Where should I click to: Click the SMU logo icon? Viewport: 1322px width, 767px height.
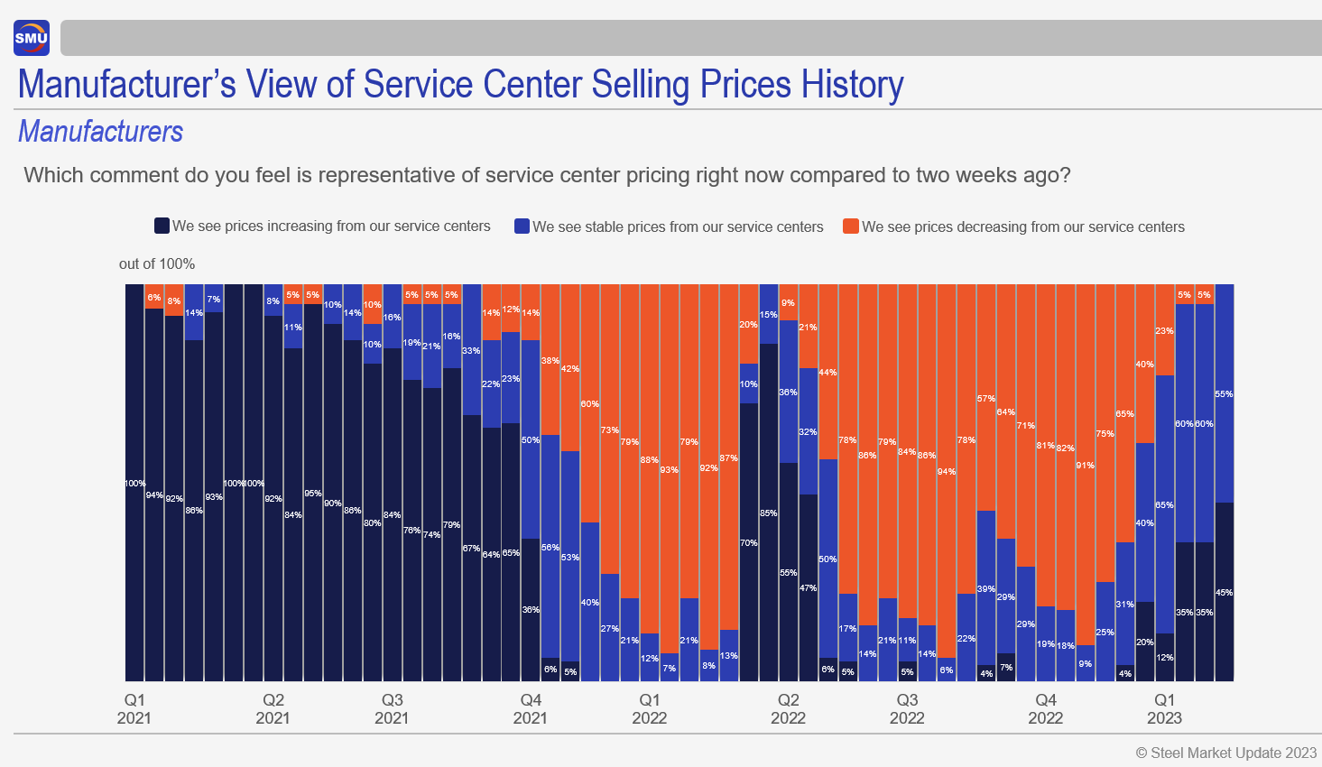pyautogui.click(x=32, y=38)
